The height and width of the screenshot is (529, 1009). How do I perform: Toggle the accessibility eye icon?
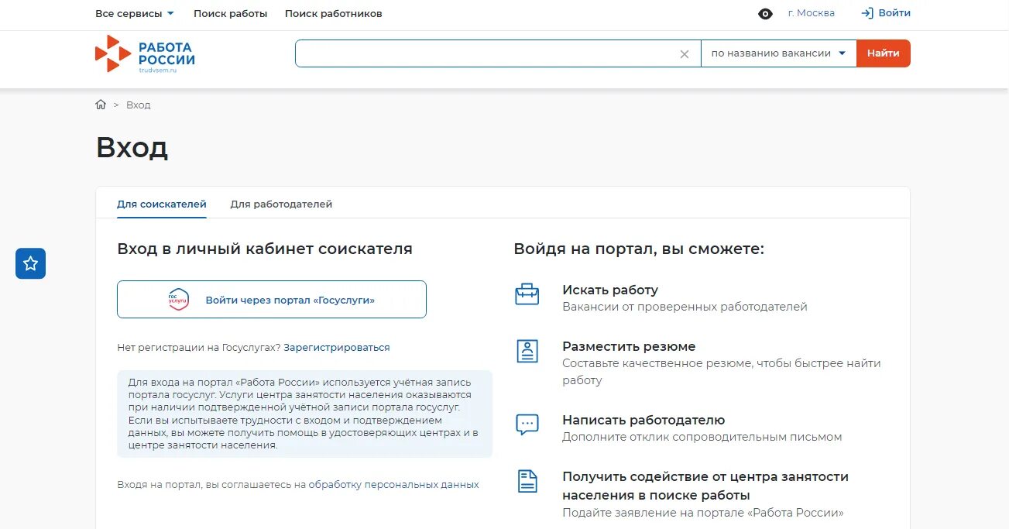click(x=765, y=14)
